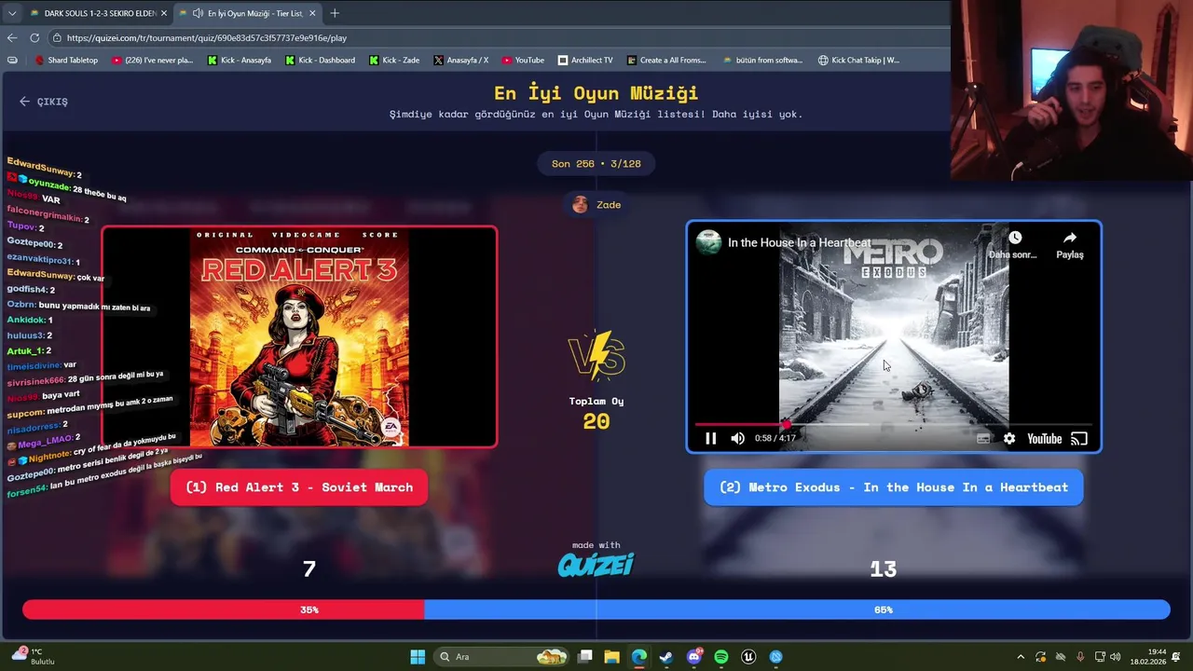
Task: Click the taskbar Ara search box
Action: pos(501,657)
